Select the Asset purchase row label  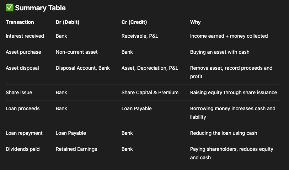[23, 52]
